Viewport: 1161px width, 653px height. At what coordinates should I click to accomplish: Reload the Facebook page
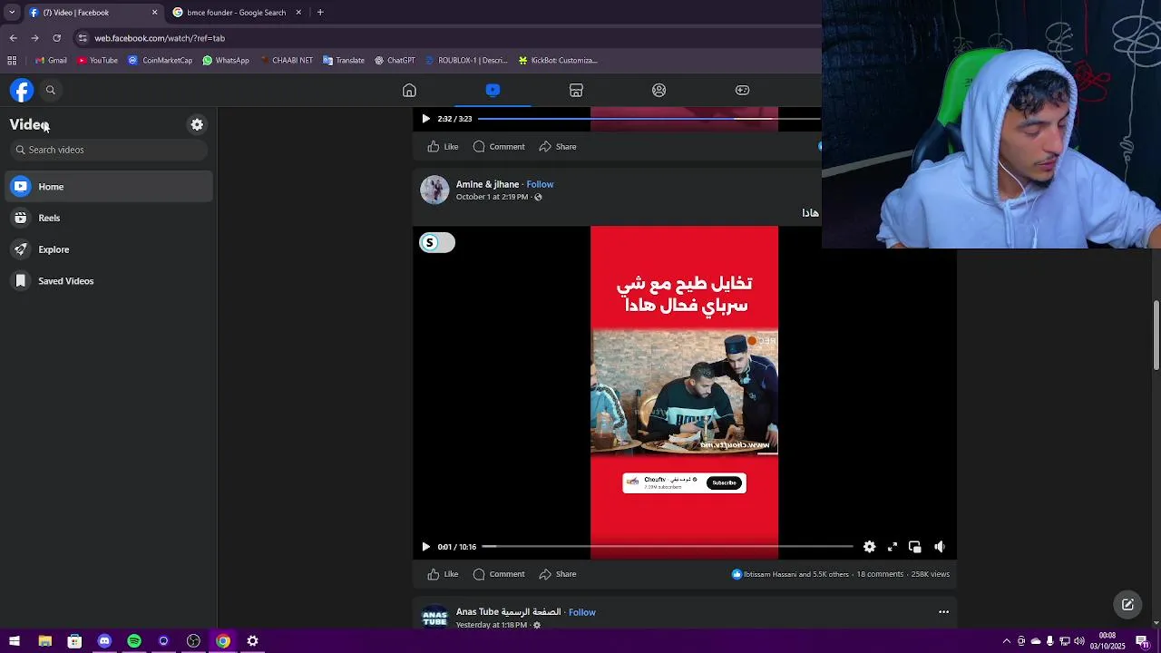(x=56, y=38)
